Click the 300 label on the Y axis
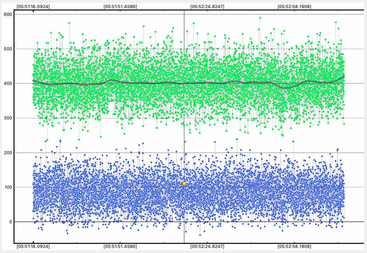Screen dimensions: 367x253 (8, 118)
